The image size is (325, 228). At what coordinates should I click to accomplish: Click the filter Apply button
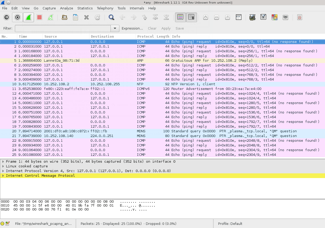tap(166, 28)
